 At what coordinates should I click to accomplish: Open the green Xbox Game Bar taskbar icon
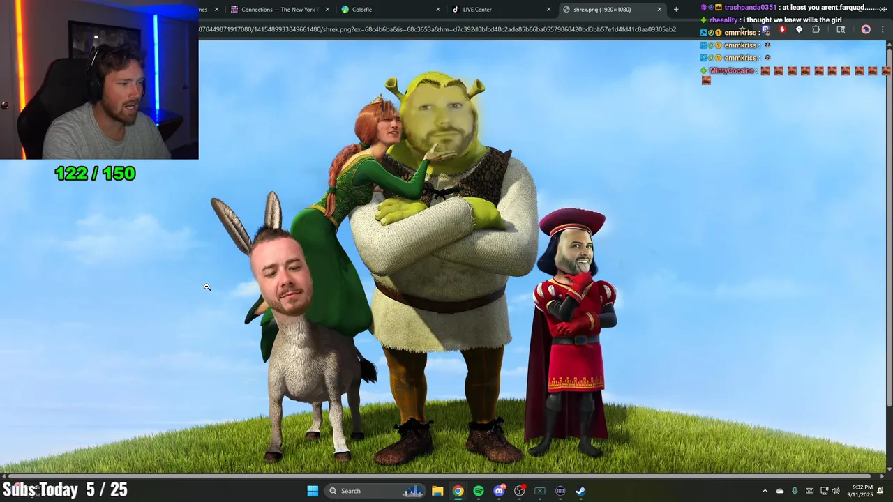[539, 491]
